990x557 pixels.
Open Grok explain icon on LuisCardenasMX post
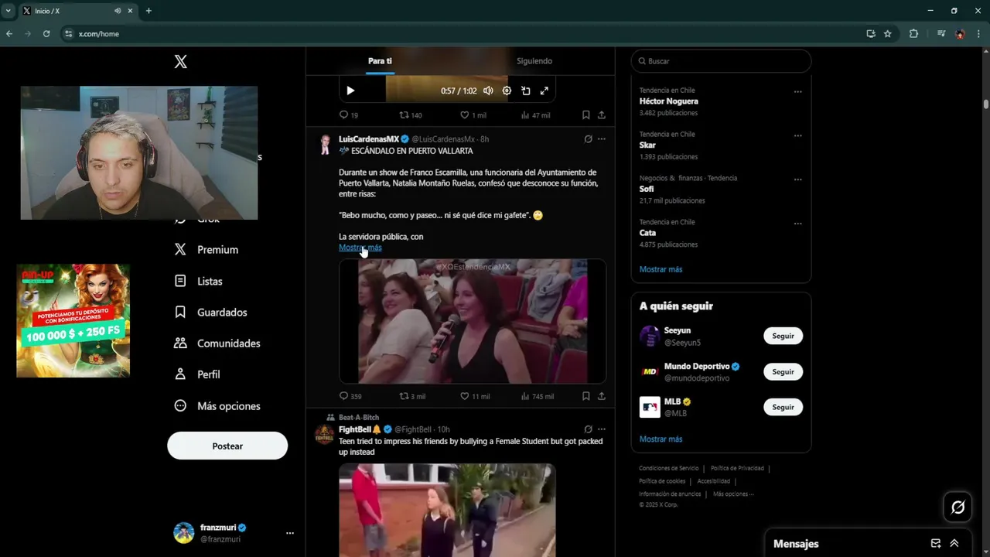click(588, 139)
